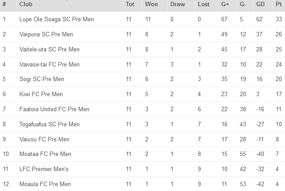The width and height of the screenshot is (285, 191).
Task: Open Moaula FC Pre Men
Action: click(45, 184)
